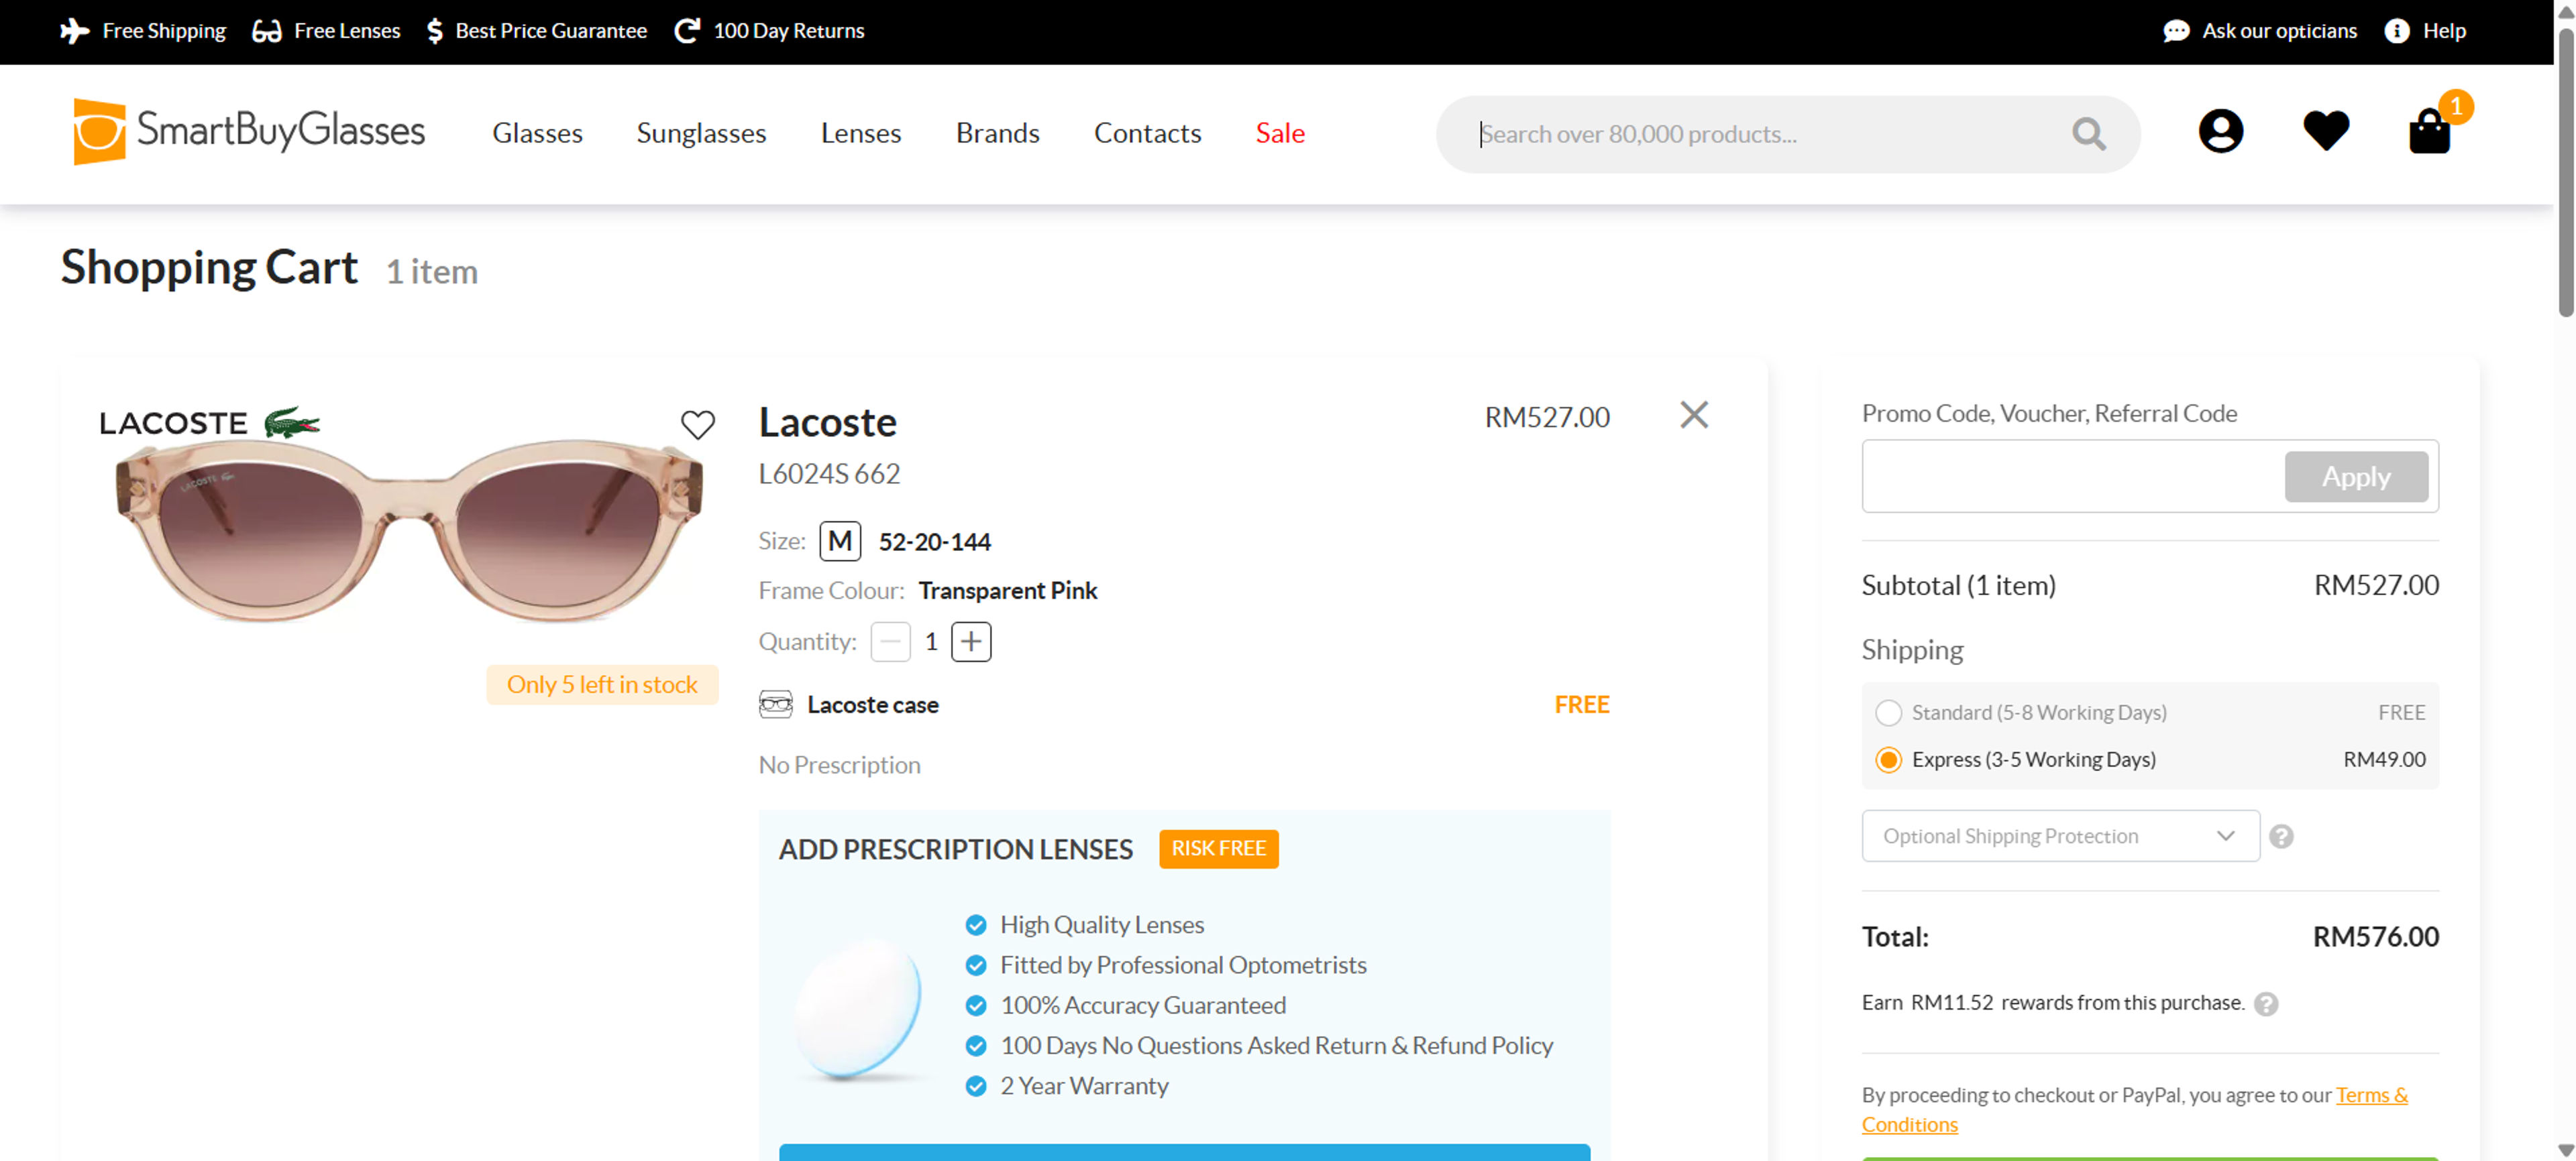Decrease quantity with the minus button
Screen dimensions: 2576x1161
890,641
